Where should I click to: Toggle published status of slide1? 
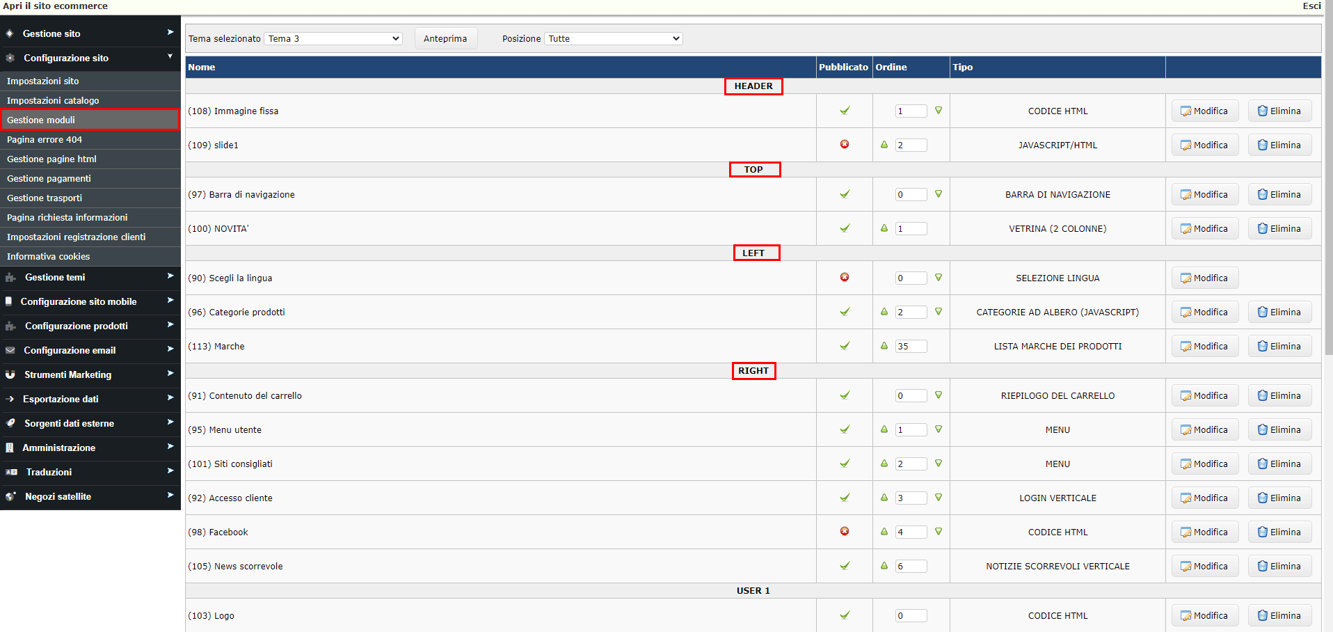(845, 145)
